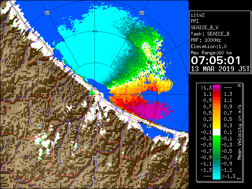Image resolution: width=252 pixels, height=189 pixels.
Task: Select the "Task: SEAICE_B" line
Action: (210, 34)
